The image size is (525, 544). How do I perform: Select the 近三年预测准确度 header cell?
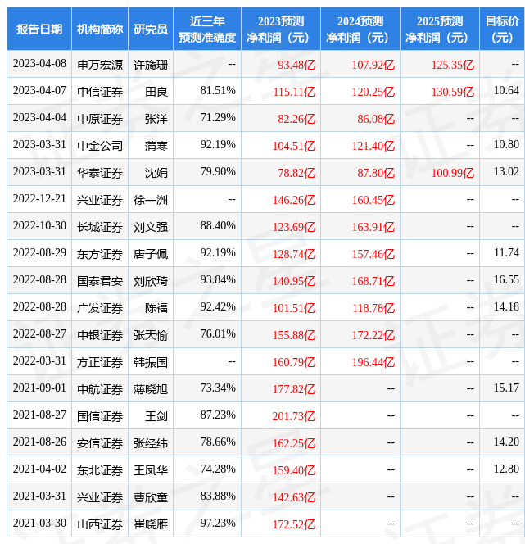[207, 29]
